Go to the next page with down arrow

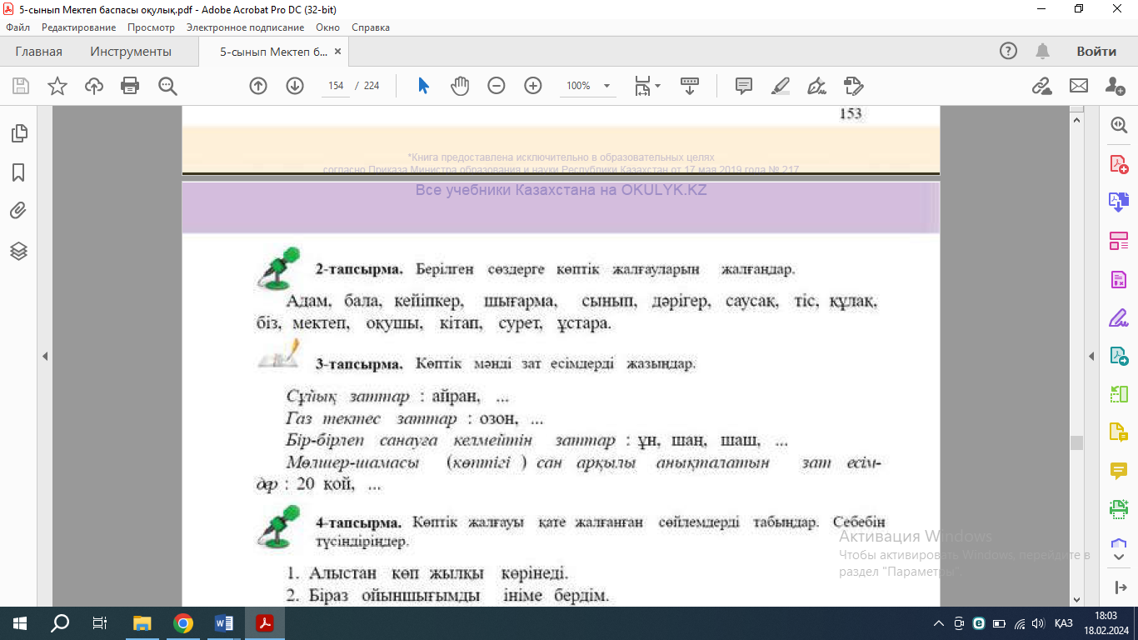click(x=295, y=86)
